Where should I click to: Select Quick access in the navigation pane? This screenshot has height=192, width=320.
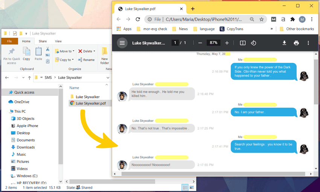[30, 92]
